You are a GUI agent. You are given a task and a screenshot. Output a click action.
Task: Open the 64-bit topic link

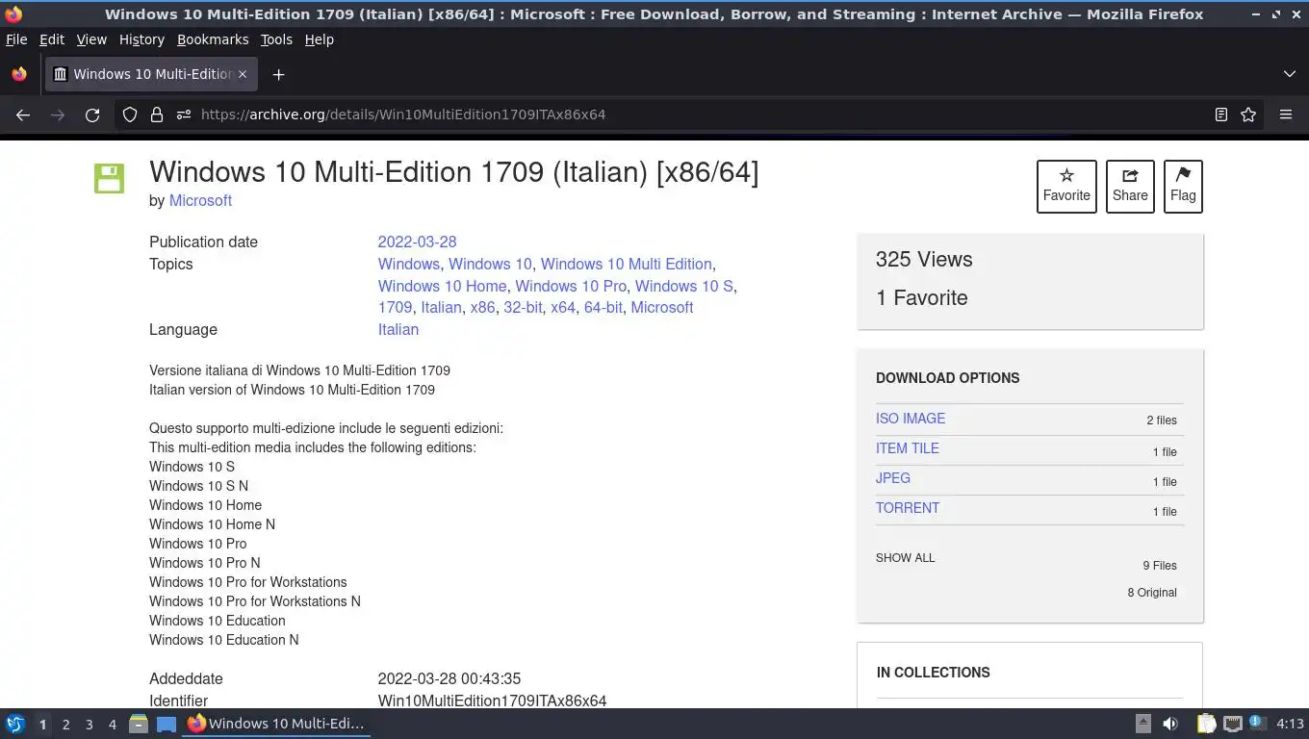[x=603, y=307]
